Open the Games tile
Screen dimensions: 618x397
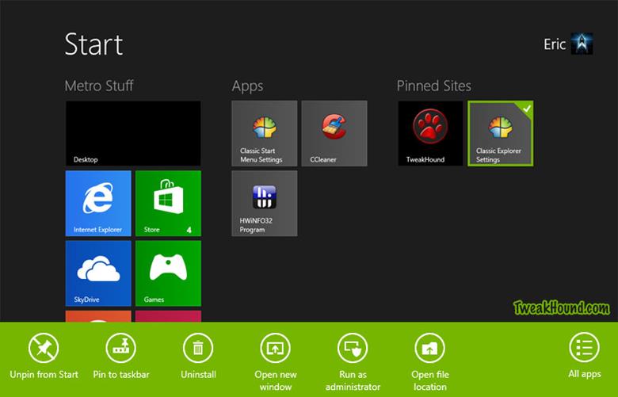tap(168, 273)
